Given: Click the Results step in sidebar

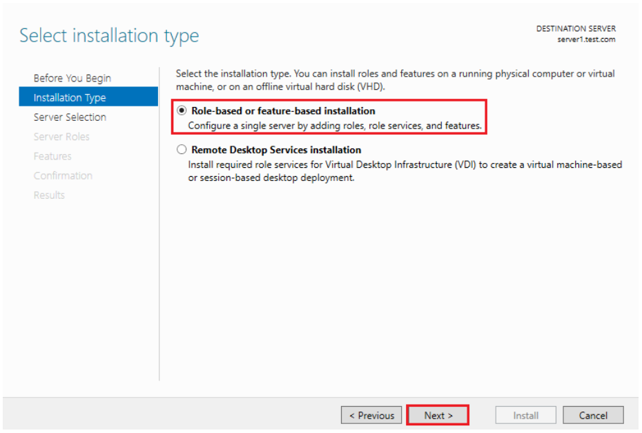Looking at the screenshot, I should pos(49,195).
